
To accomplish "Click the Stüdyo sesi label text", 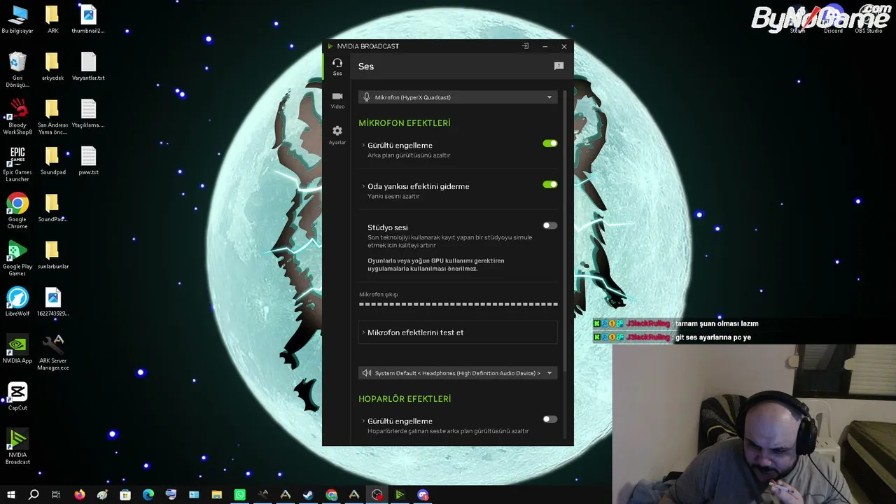I will [387, 227].
